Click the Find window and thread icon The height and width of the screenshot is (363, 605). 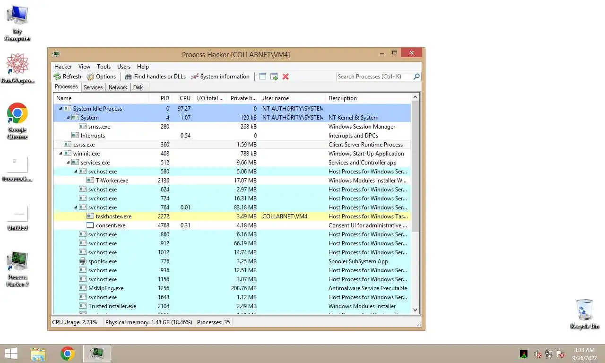click(x=274, y=77)
